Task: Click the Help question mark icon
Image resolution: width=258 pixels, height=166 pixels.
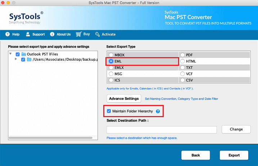Action: coord(8,34)
